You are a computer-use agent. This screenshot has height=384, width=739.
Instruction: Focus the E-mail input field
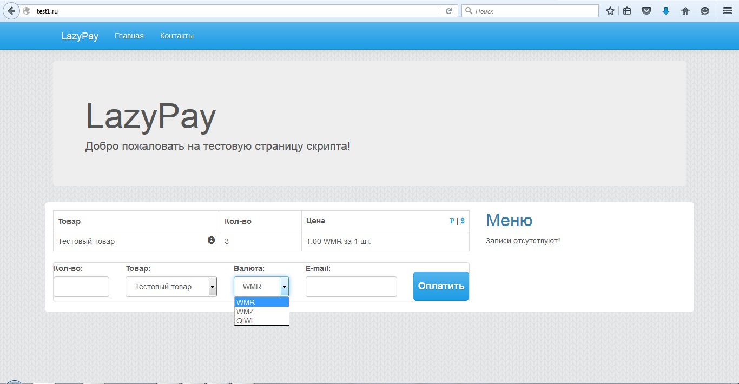(351, 287)
